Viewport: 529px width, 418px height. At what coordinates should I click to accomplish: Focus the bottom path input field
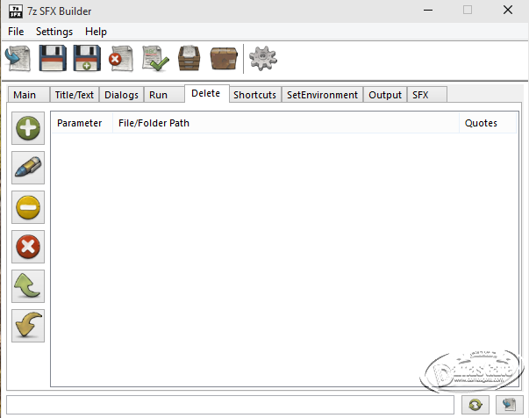[x=230, y=405]
